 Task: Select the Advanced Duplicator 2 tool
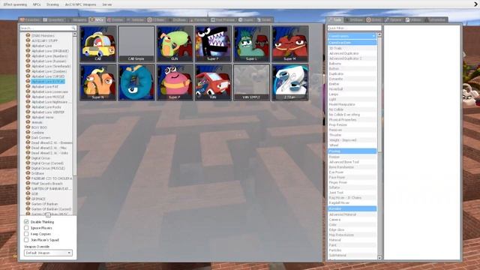coord(352,58)
